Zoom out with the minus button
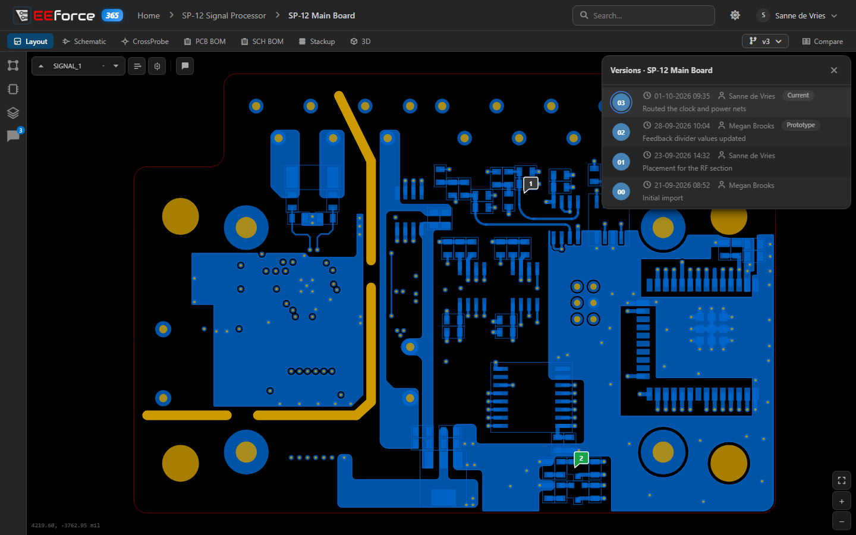Image resolution: width=856 pixels, height=535 pixels. tap(842, 521)
